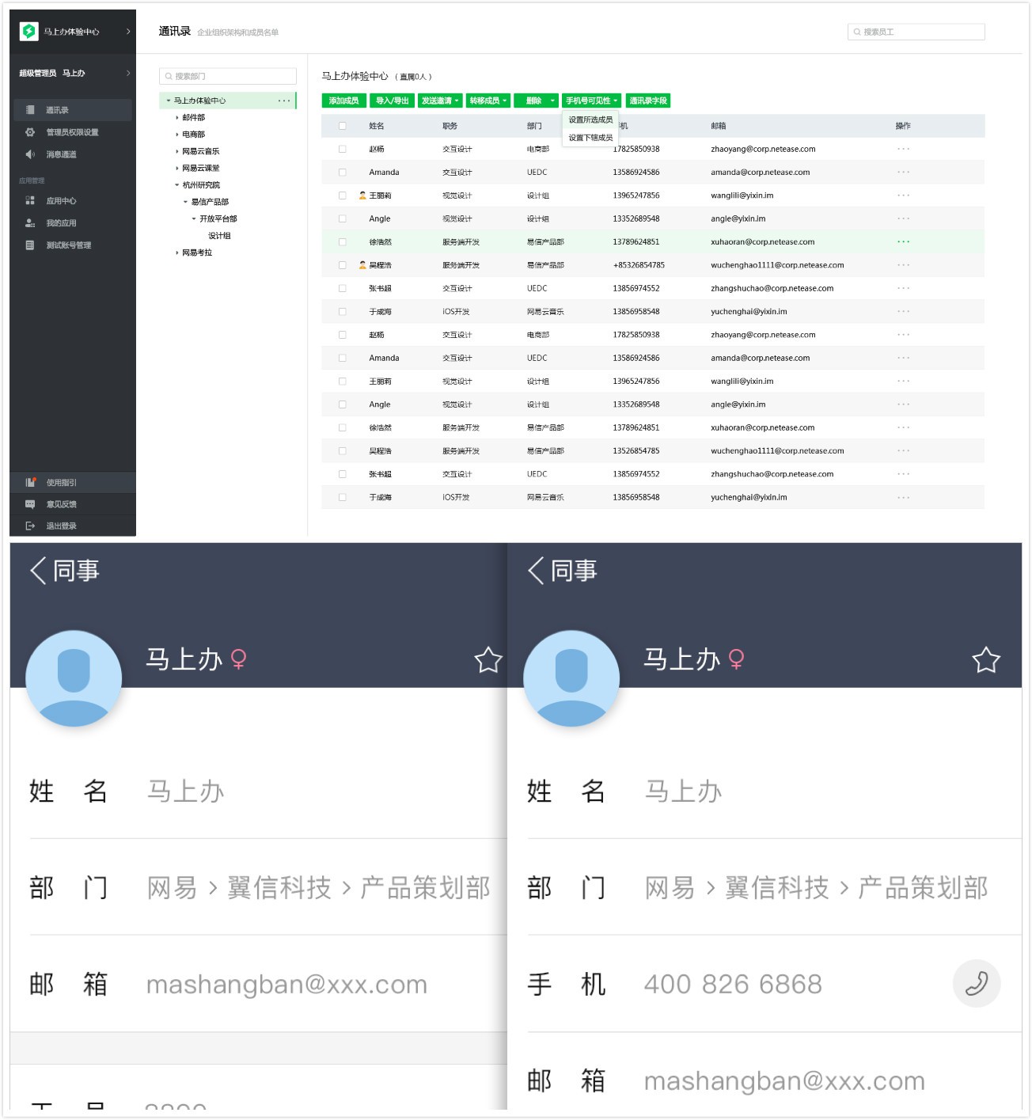Click the 意见反馈 feedback icon
The width and height of the screenshot is (1032, 1120).
coord(30,504)
